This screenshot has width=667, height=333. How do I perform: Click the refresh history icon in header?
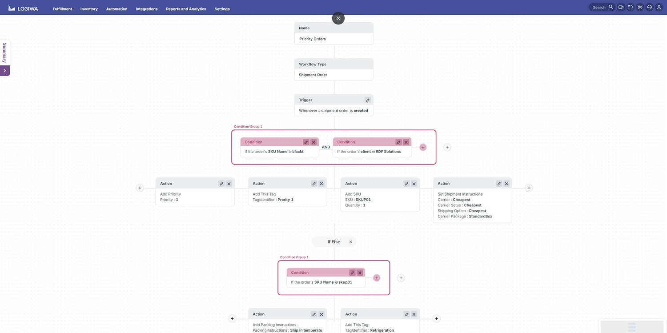tap(631, 7)
